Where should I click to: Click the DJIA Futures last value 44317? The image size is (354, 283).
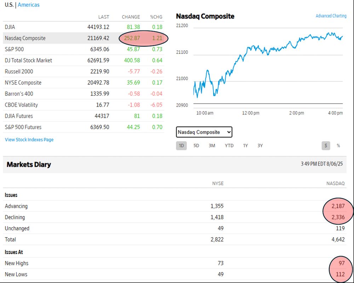click(102, 116)
